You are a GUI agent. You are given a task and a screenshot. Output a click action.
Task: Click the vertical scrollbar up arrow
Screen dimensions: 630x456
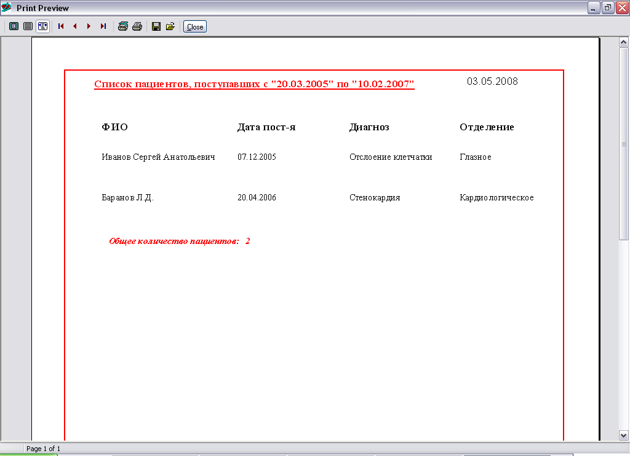click(x=624, y=42)
